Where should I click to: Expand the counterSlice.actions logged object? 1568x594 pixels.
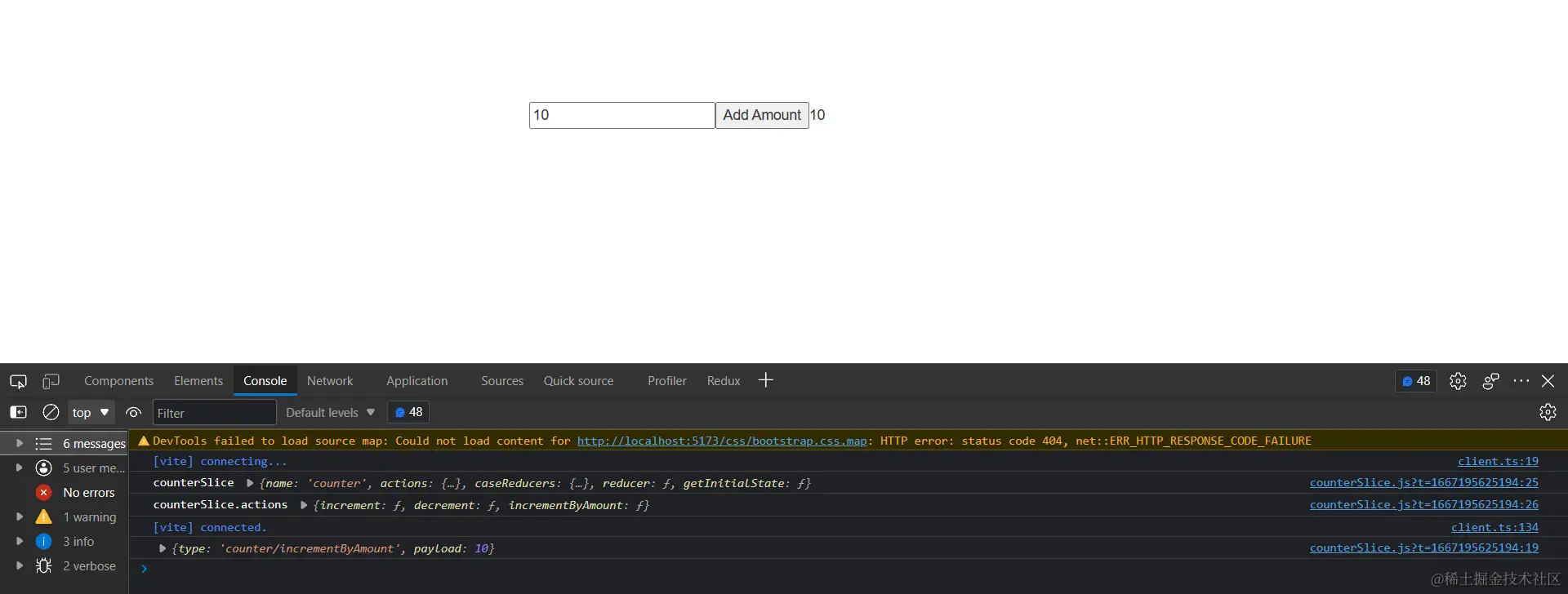[304, 505]
